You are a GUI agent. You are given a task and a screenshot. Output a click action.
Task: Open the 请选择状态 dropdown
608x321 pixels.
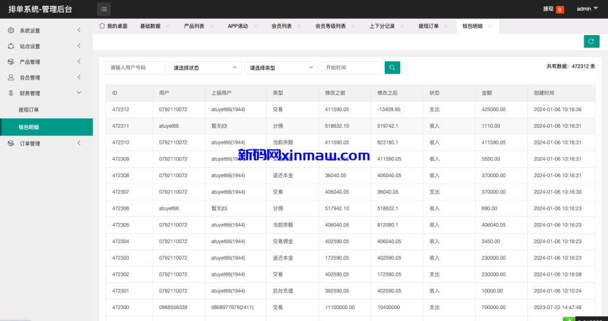[205, 68]
